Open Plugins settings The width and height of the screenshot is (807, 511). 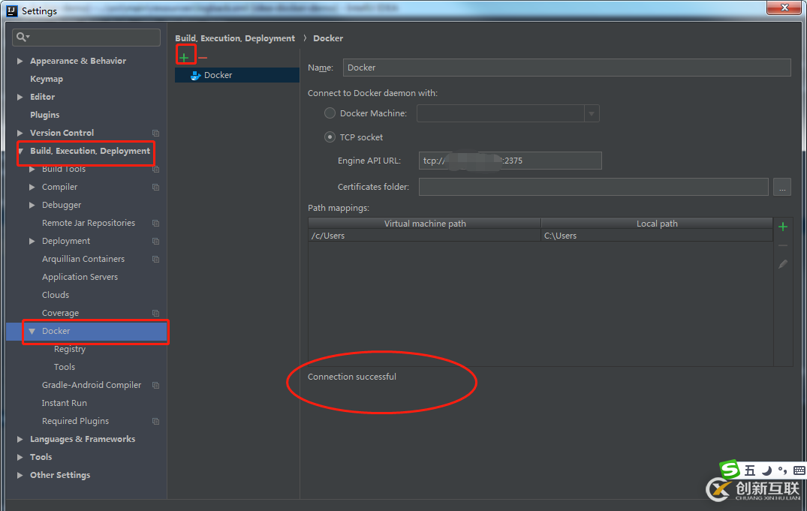[45, 115]
